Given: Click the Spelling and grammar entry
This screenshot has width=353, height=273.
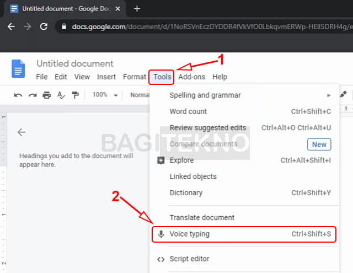Looking at the screenshot, I should 244,95.
